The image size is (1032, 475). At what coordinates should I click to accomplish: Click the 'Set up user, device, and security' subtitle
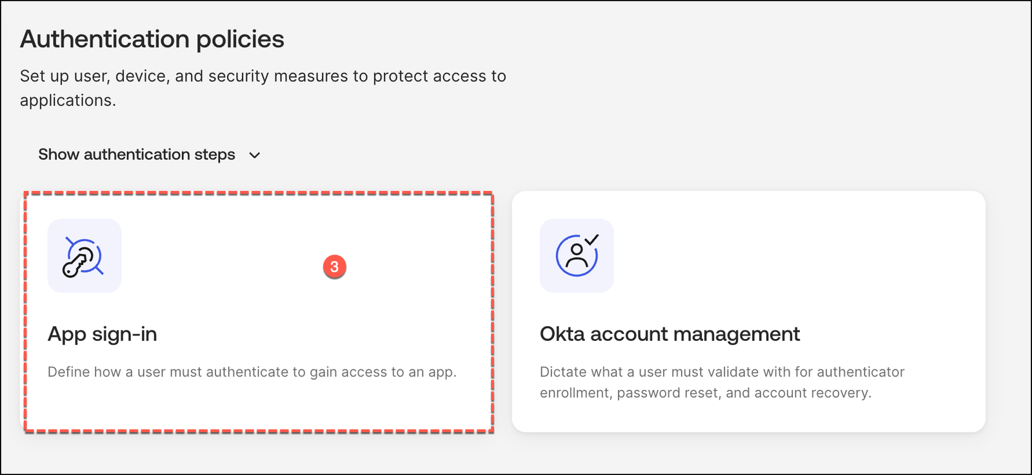pyautogui.click(x=263, y=76)
